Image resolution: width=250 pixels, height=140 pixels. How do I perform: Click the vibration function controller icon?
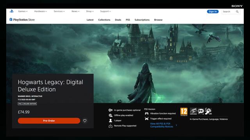pyautogui.click(x=147, y=114)
